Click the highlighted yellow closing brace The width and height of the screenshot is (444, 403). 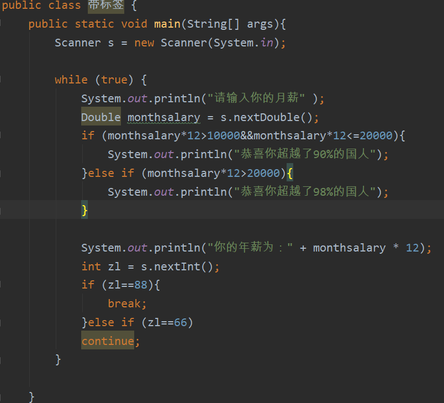pos(84,210)
